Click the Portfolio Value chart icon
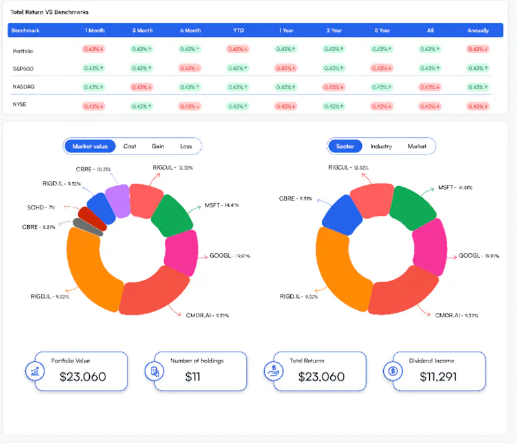Viewport: 517px width, 444px height. (35, 371)
